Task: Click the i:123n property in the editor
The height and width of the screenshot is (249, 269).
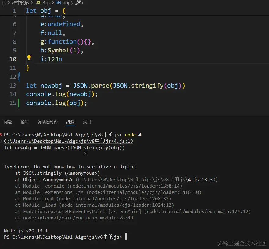Action: click(51, 59)
